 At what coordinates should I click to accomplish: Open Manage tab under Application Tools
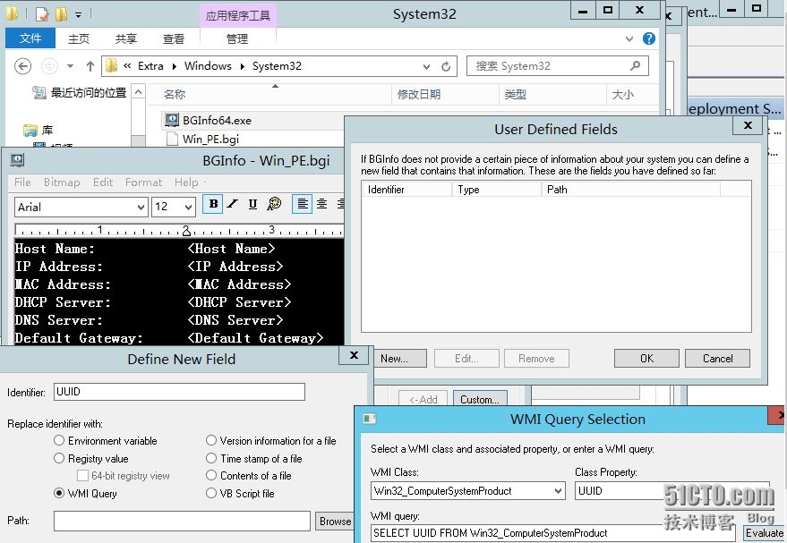[x=237, y=38]
